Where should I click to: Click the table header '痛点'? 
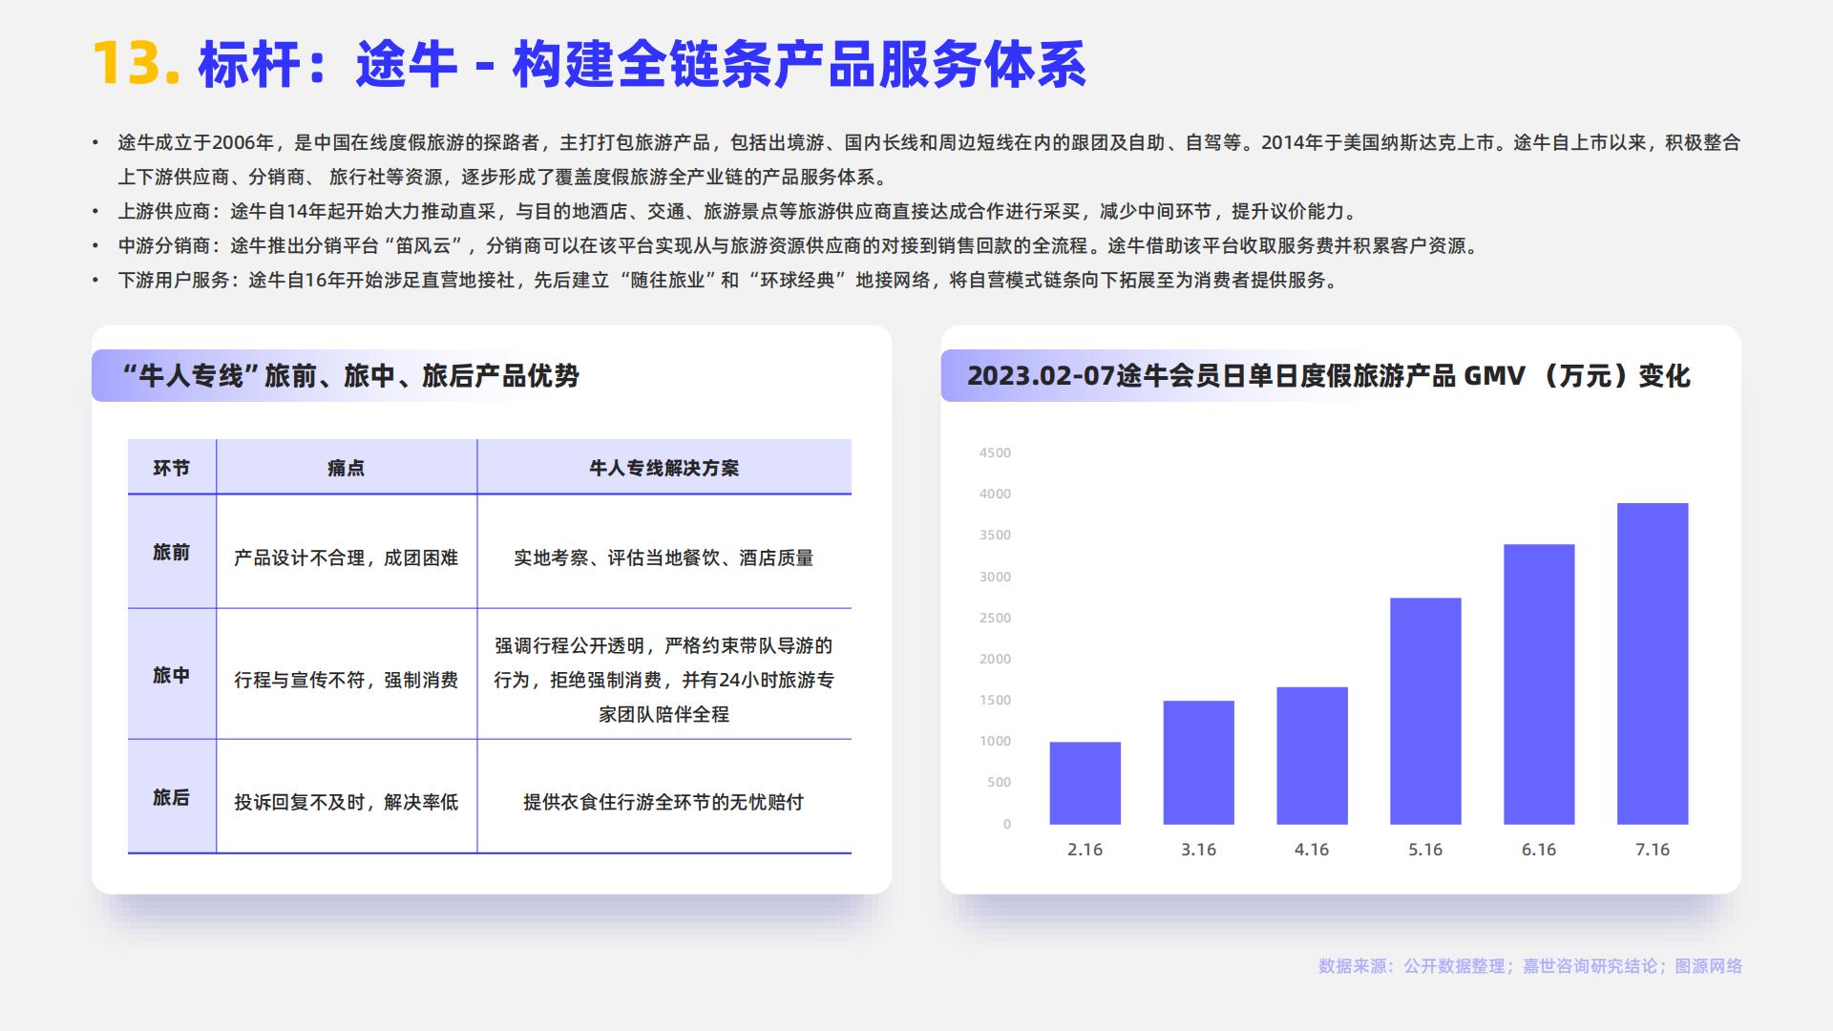pos(346,468)
